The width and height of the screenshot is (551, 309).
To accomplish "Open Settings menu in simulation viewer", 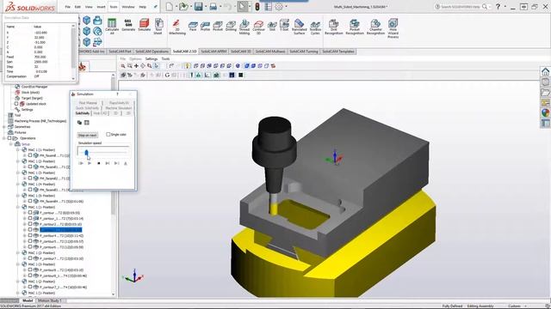I will 152,59.
